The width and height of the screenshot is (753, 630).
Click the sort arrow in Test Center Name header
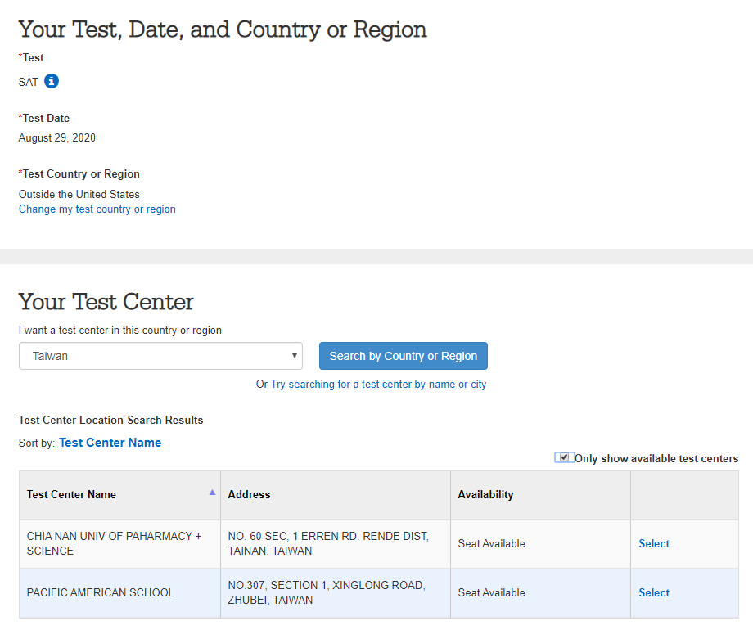point(212,493)
